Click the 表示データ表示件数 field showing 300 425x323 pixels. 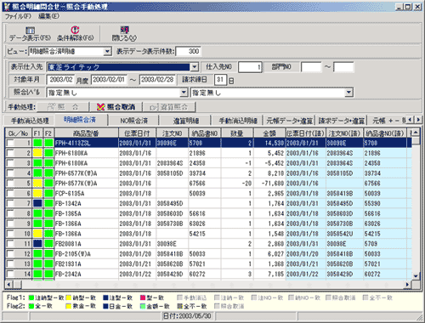pyautogui.click(x=188, y=51)
